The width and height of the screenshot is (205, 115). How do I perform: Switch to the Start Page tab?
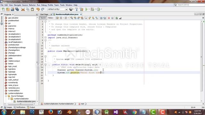click(x=44, y=14)
